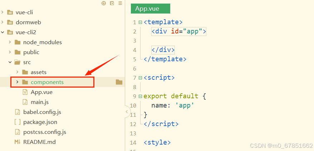
Task: Click the Vue file icon beside App.vue
Action: click(x=25, y=92)
